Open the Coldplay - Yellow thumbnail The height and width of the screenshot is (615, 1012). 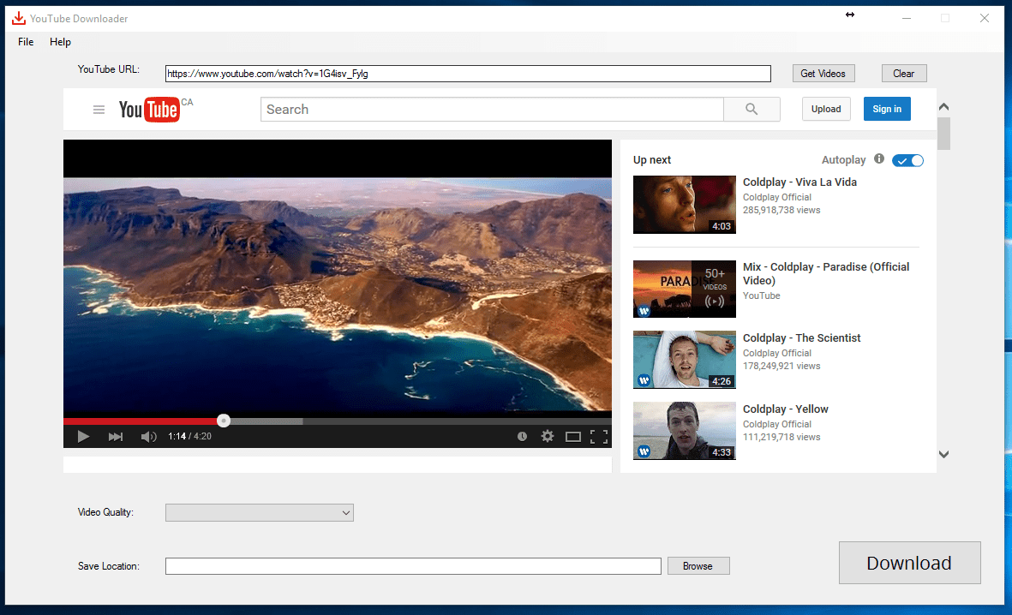pyautogui.click(x=684, y=430)
